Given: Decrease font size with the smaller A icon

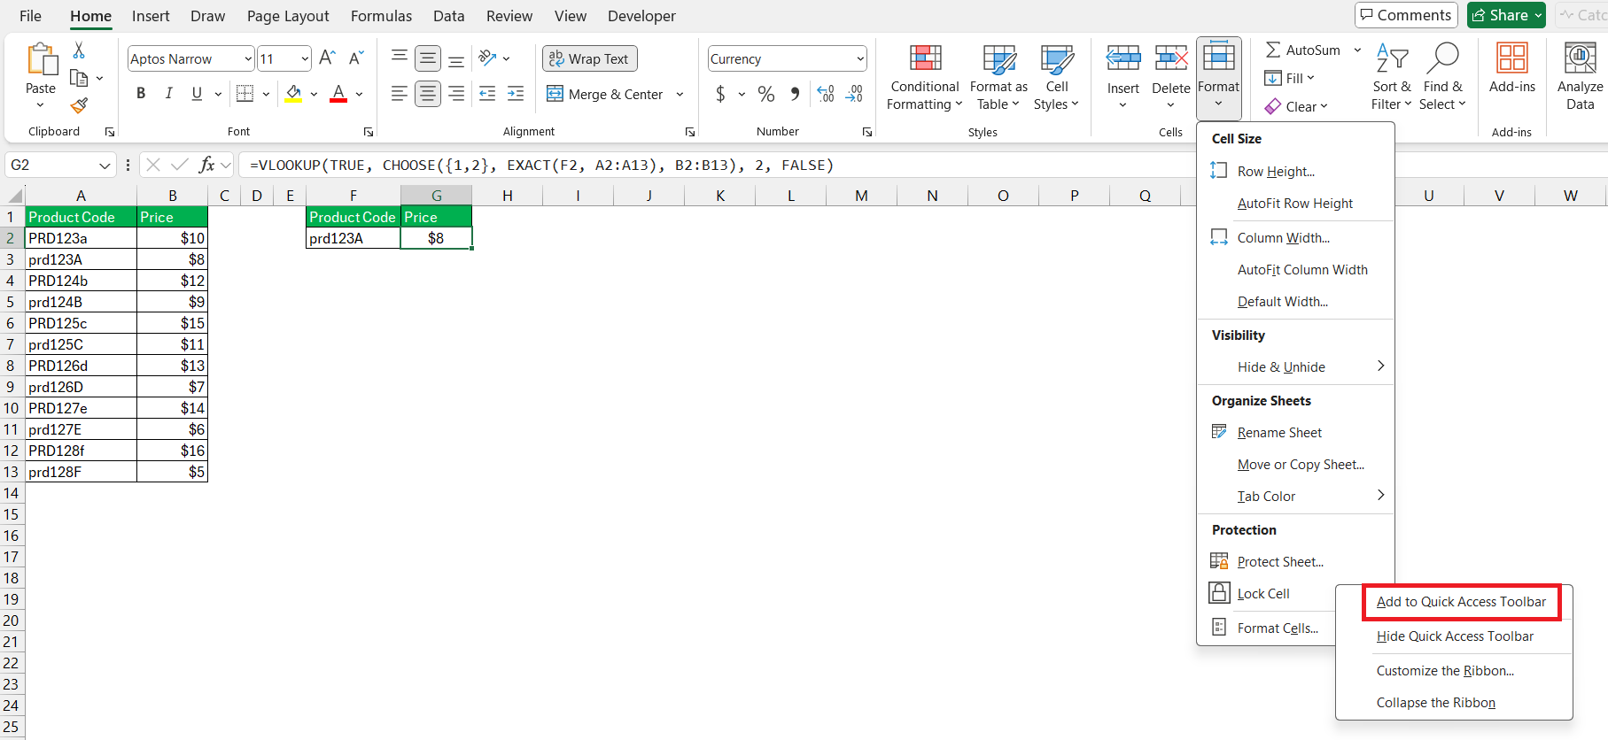Looking at the screenshot, I should tap(356, 58).
